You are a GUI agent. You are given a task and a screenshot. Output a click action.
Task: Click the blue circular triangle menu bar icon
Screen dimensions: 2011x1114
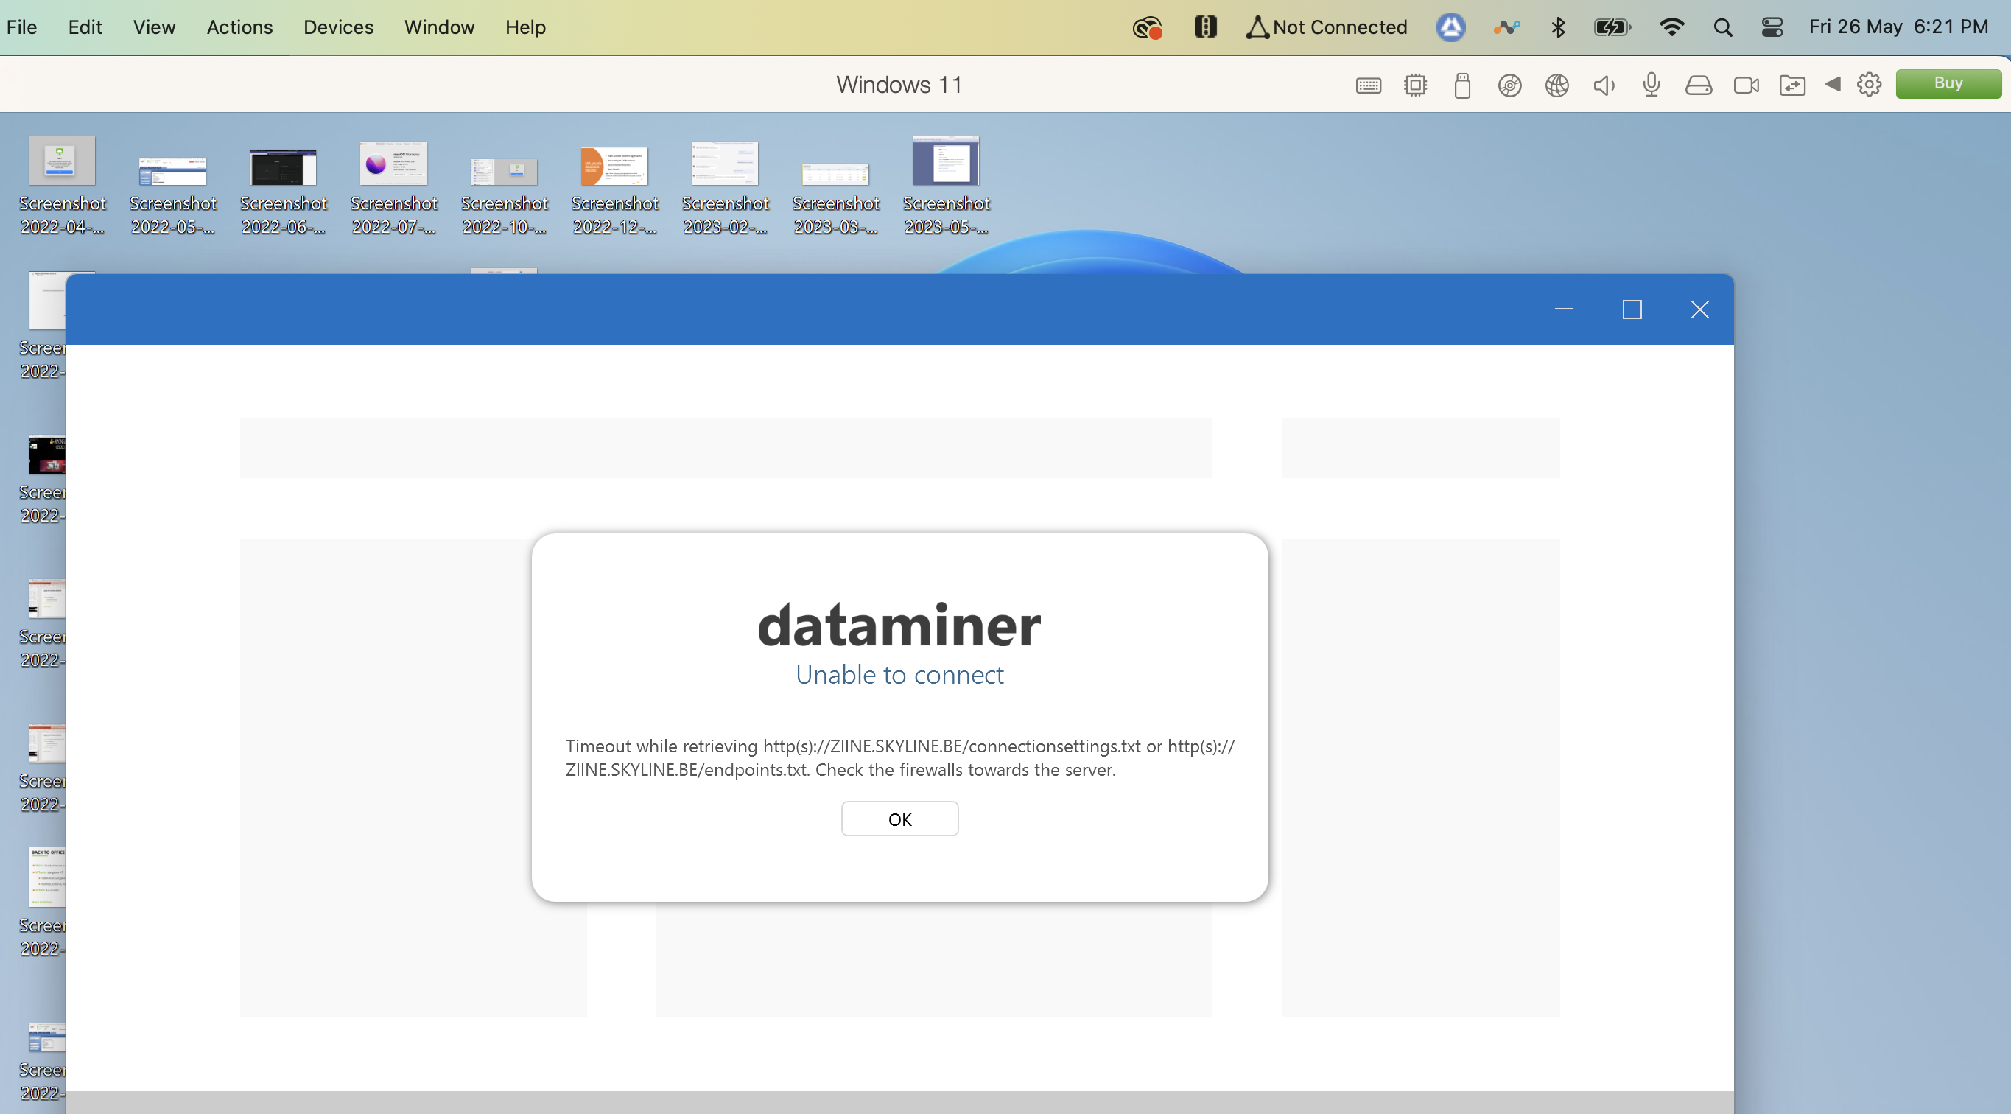point(1450,27)
